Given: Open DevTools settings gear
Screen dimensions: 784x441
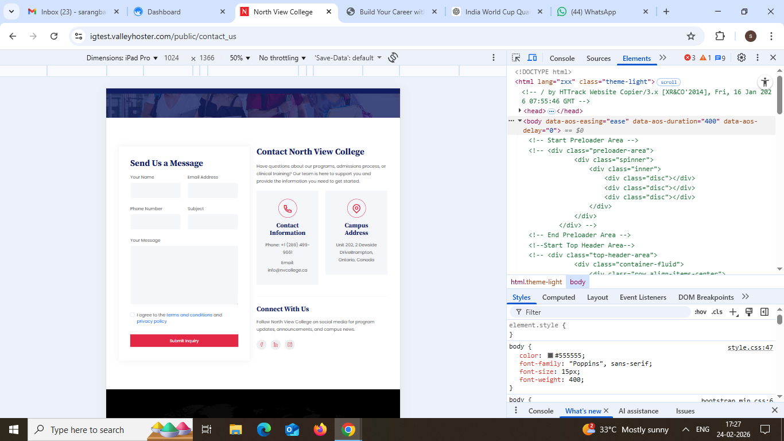Looking at the screenshot, I should tap(742, 57).
